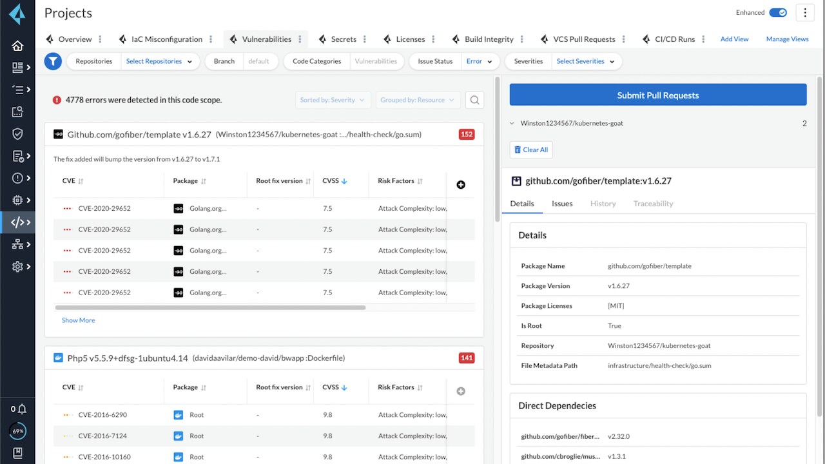Viewport: 825px width, 464px height.
Task: Click the shield icon in the sidebar
Action: (x=17, y=134)
